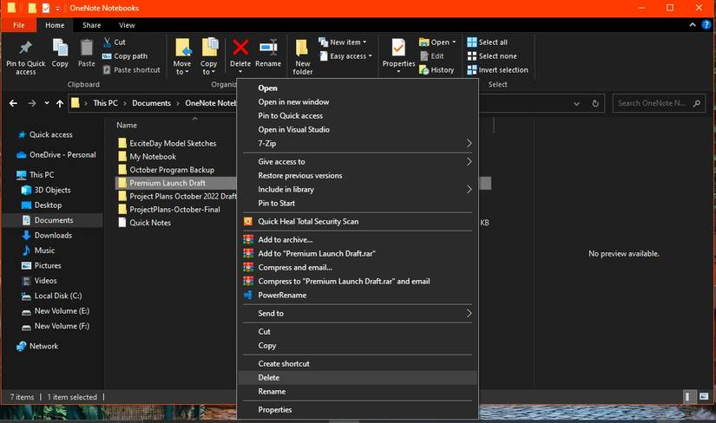Image resolution: width=716 pixels, height=423 pixels.
Task: Click Invert selection button
Action: [496, 70]
